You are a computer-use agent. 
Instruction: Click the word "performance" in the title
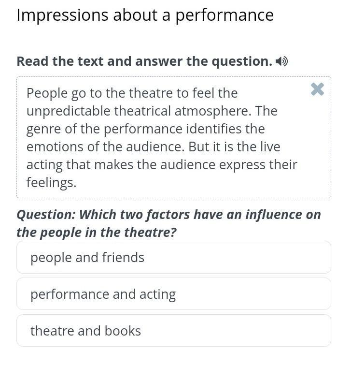[x=225, y=15]
